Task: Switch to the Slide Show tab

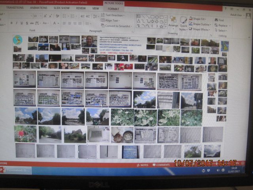Action: (62, 8)
